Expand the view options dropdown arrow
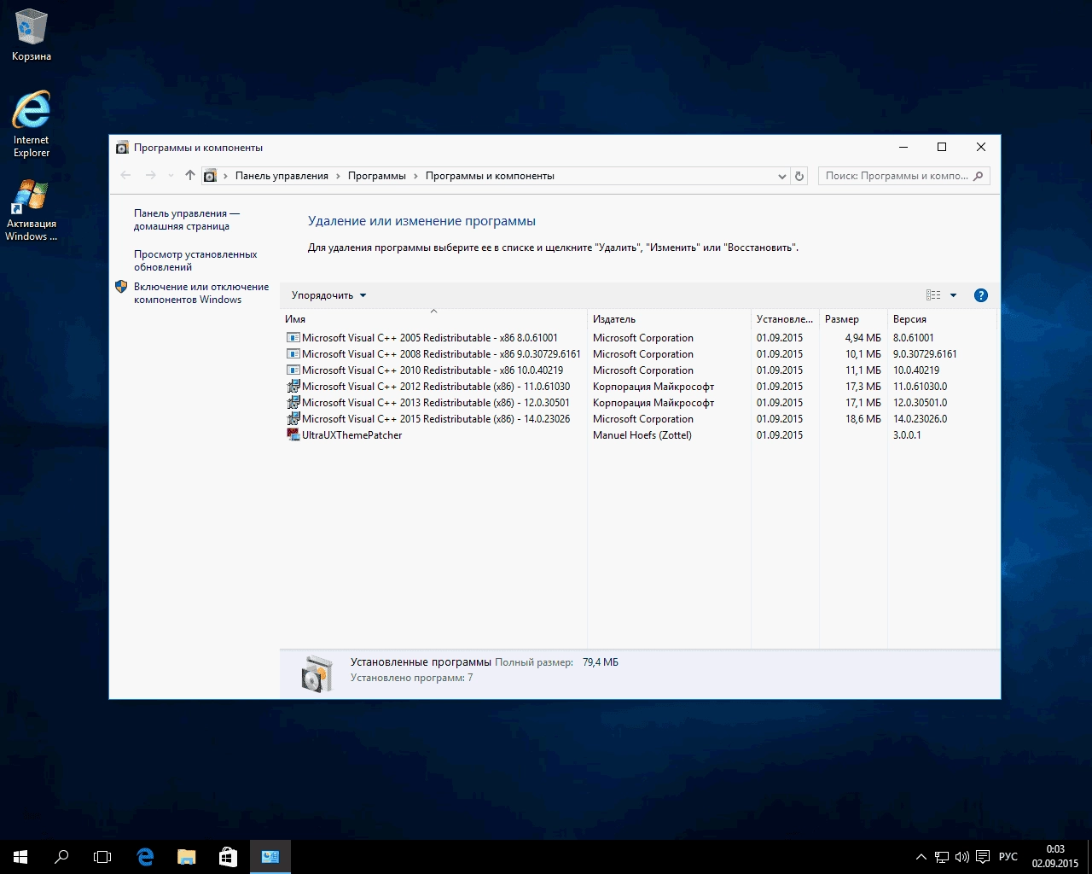Screen dimensions: 1092x874 (x=953, y=295)
